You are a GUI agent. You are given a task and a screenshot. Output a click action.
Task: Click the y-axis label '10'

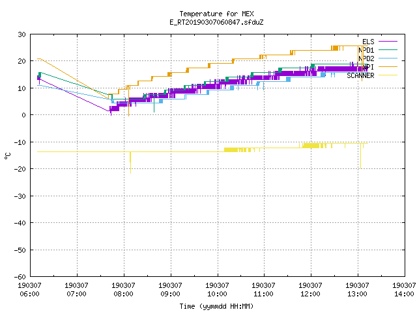(22, 88)
